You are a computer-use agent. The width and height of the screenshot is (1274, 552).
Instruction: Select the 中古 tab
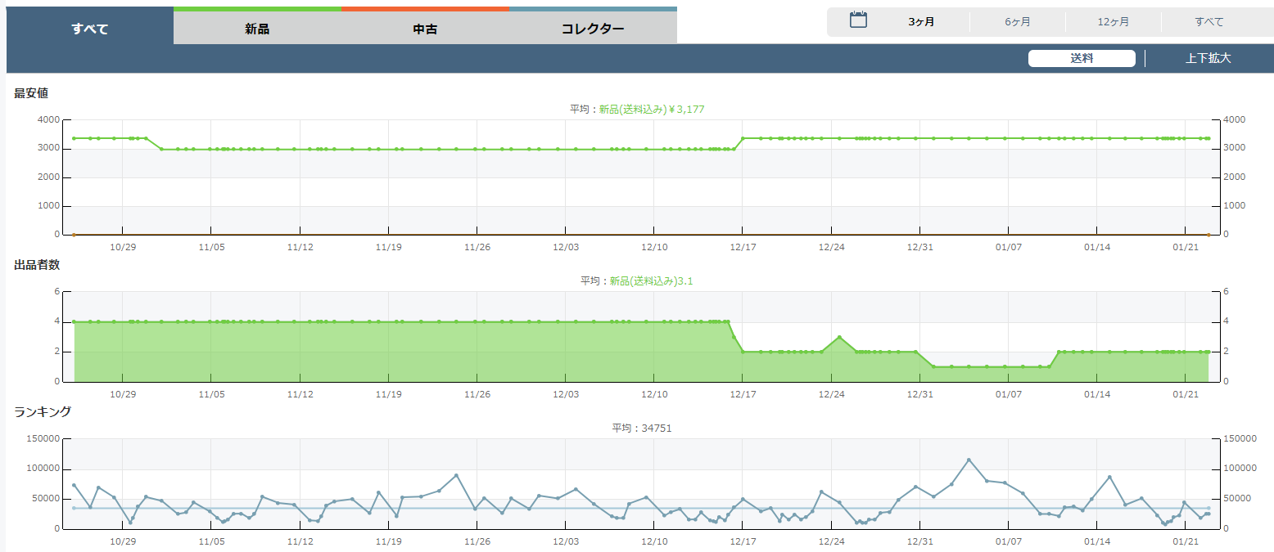click(425, 29)
